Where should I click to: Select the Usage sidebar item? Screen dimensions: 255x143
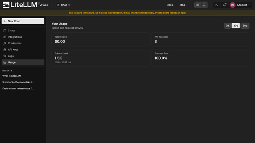(x=23, y=62)
